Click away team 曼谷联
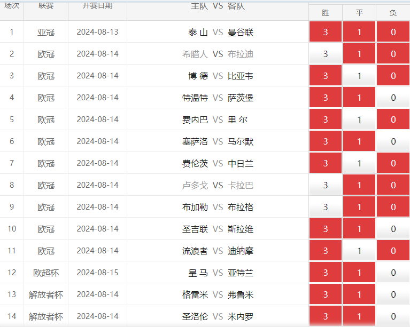The height and width of the screenshot is (327, 410). click(241, 33)
